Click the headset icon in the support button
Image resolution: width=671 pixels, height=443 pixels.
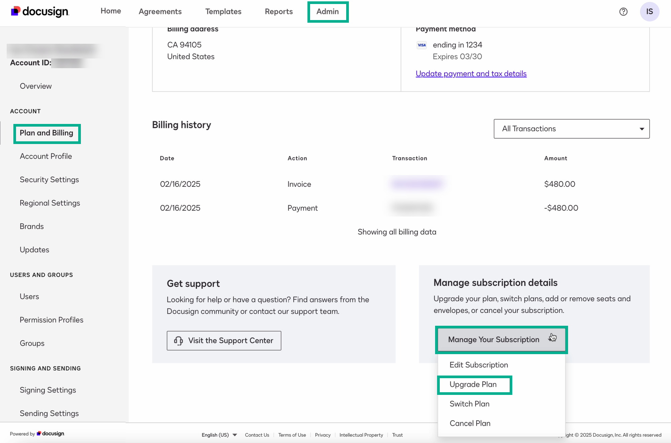pos(177,340)
